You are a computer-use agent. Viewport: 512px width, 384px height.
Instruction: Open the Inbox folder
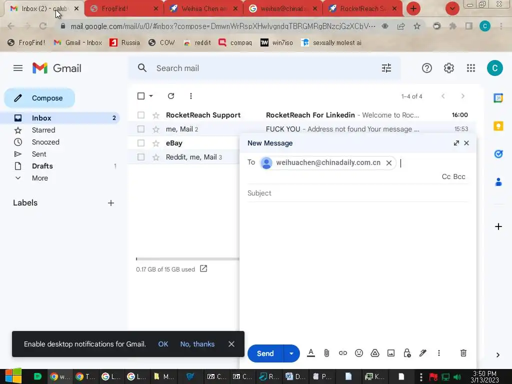point(60,118)
